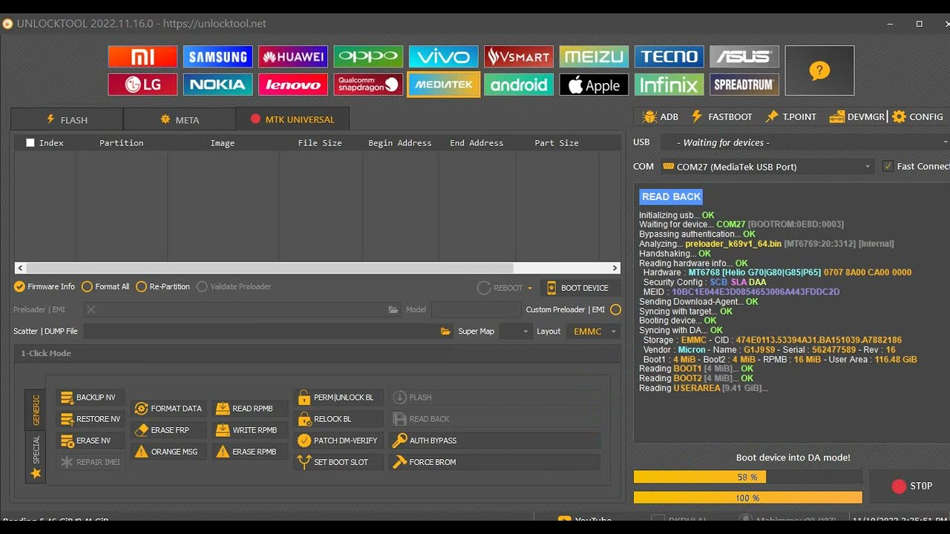The image size is (950, 534).
Task: Launch DEVMGR device manager
Action: coord(857,116)
